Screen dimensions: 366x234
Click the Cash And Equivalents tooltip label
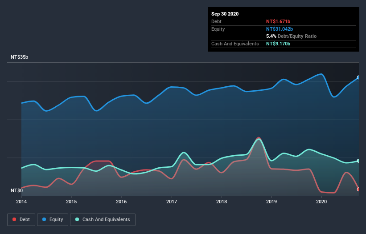[x=235, y=44]
